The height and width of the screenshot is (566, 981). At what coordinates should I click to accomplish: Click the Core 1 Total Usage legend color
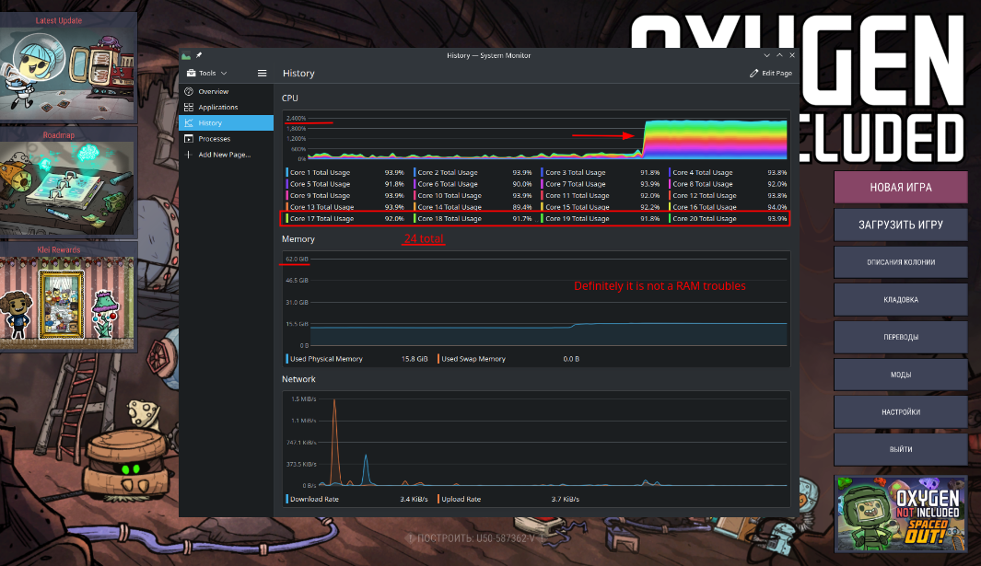coord(287,172)
